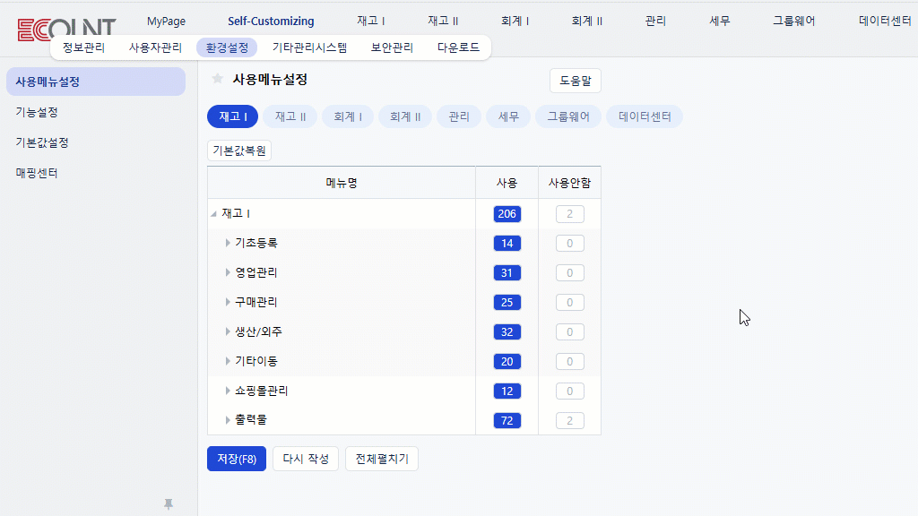
Task: Toggle 사용안함 box for 구매관리
Action: click(x=569, y=303)
